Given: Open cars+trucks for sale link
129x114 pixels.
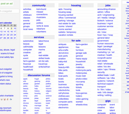Looking at the screenshot, I should click(64, 87).
